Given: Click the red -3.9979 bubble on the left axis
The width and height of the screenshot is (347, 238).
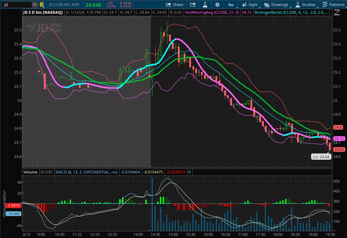Looking at the screenshot, I should click(13, 206).
